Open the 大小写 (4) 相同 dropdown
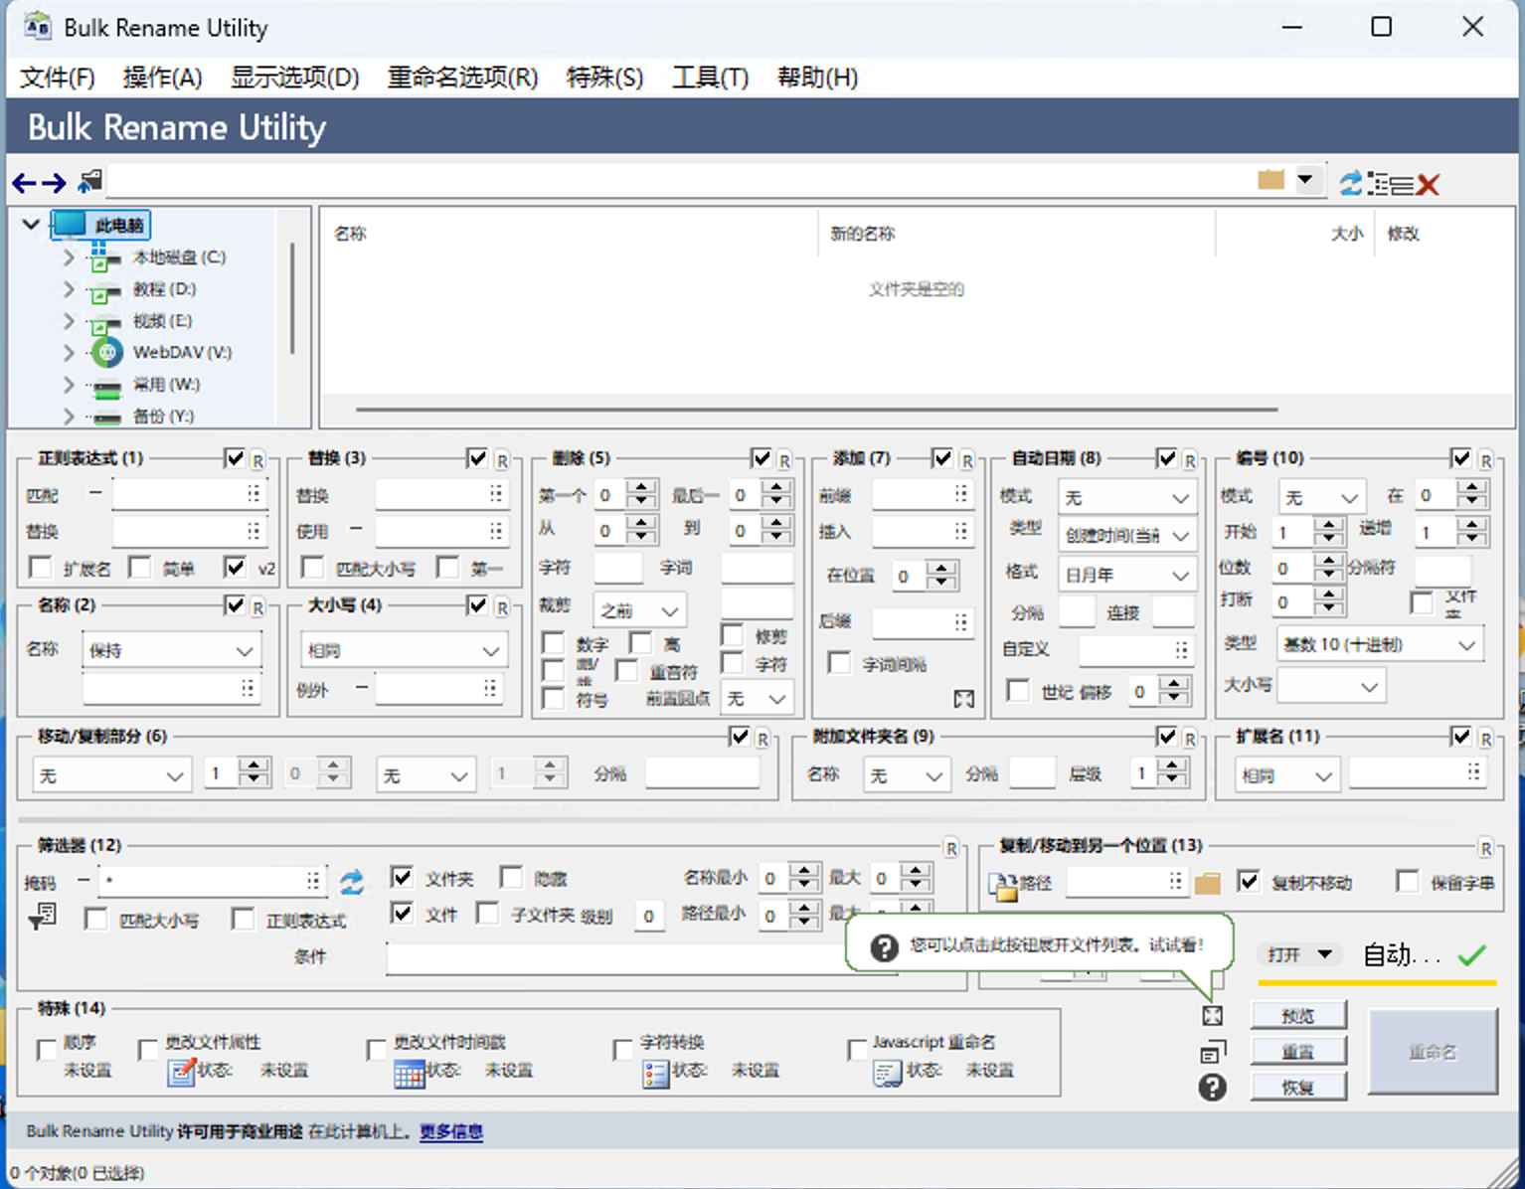Image resolution: width=1525 pixels, height=1189 pixels. point(404,650)
